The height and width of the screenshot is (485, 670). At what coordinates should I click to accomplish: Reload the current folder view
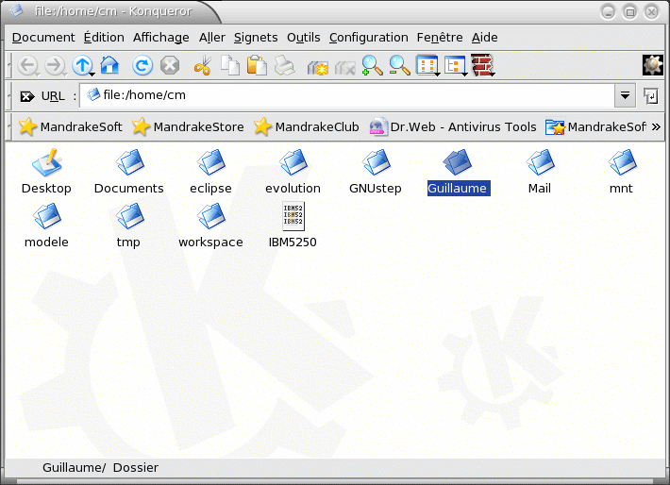point(142,66)
